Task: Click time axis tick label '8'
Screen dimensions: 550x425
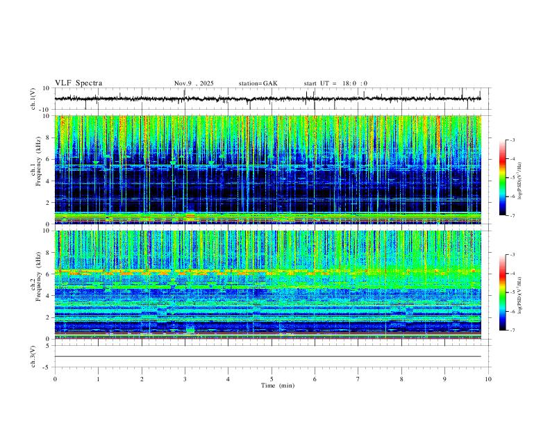Action: [401, 379]
